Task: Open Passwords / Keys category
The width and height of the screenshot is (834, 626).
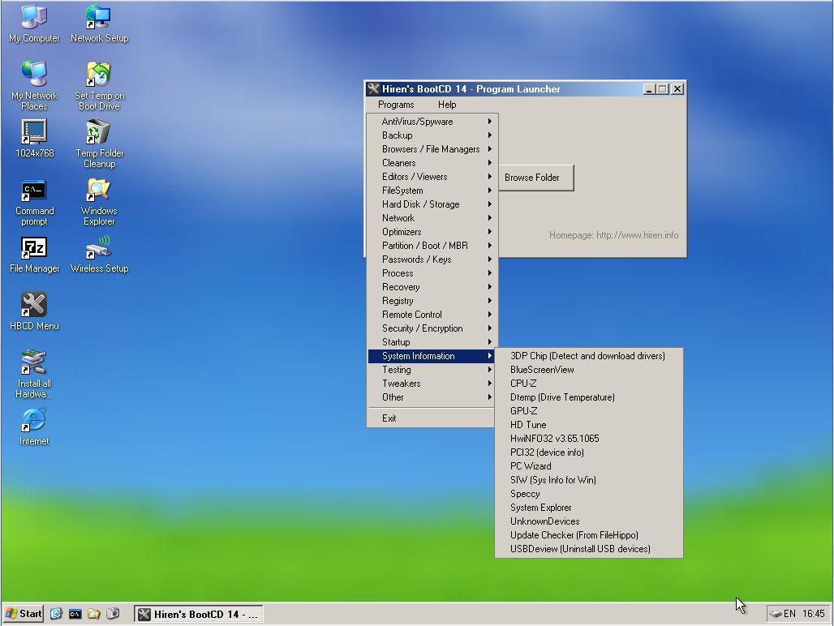Action: [x=432, y=259]
